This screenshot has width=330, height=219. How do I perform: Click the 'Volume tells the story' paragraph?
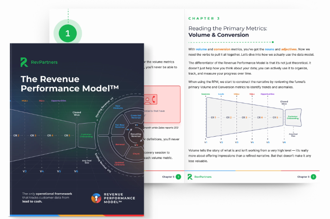250,156
